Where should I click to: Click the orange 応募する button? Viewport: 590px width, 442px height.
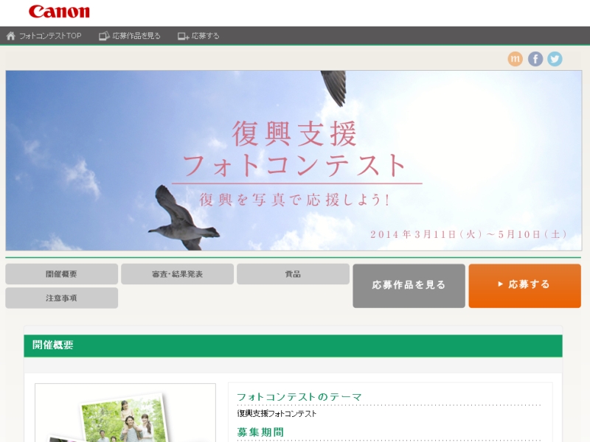click(524, 286)
